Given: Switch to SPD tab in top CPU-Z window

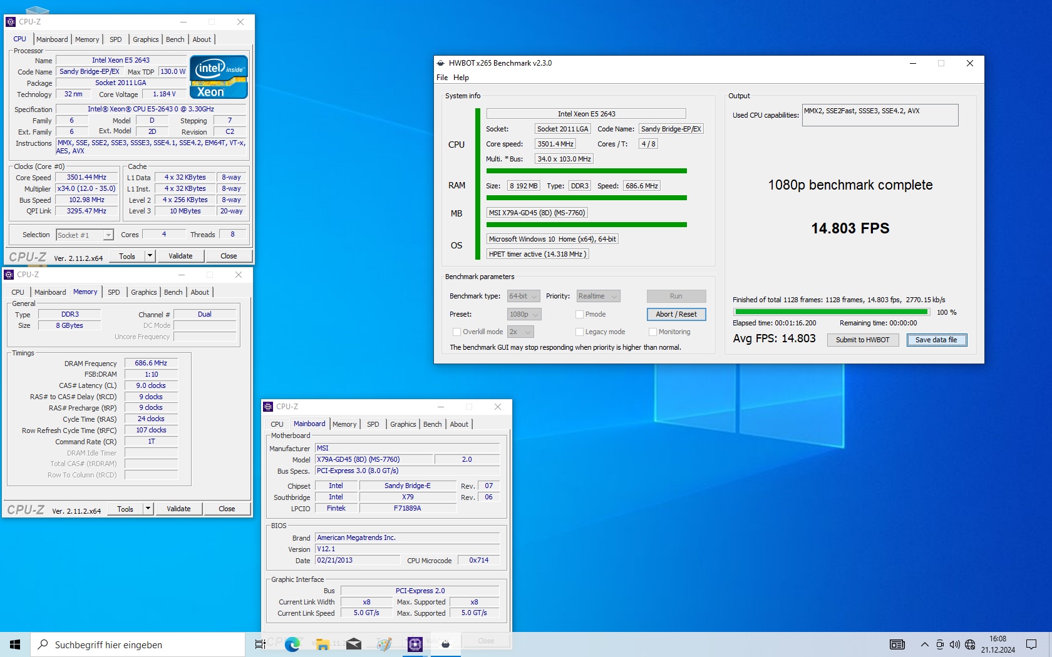Looking at the screenshot, I should tap(116, 39).
